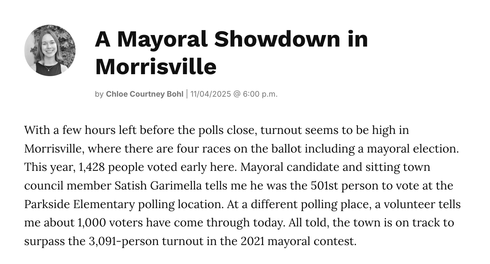490x264 pixels.
Task: Click the word "by" in the byline
Action: (99, 94)
